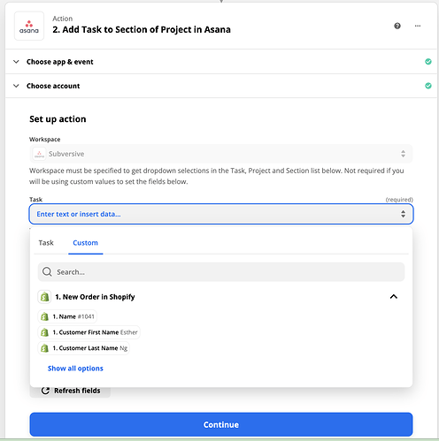Insert the Customer Last Name Ng pill
The image size is (439, 441).
click(84, 348)
